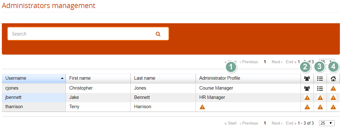Click the home column header icon

(333, 79)
